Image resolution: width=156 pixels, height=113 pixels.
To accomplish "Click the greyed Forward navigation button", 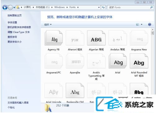I will [x=10, y=7].
